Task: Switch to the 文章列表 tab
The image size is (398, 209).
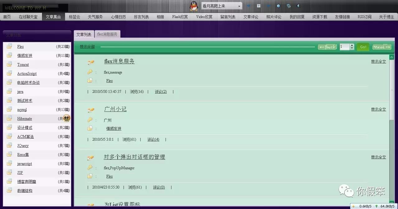Action: [84, 34]
